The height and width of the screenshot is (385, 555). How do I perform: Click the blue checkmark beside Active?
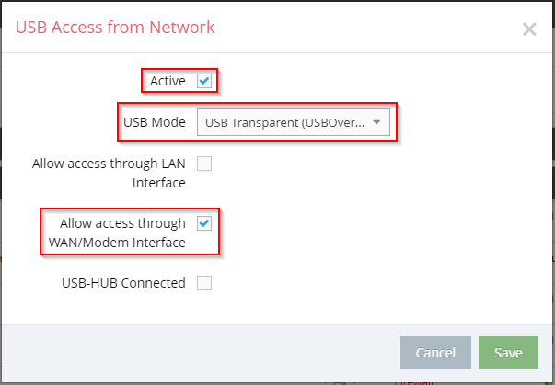pos(204,81)
